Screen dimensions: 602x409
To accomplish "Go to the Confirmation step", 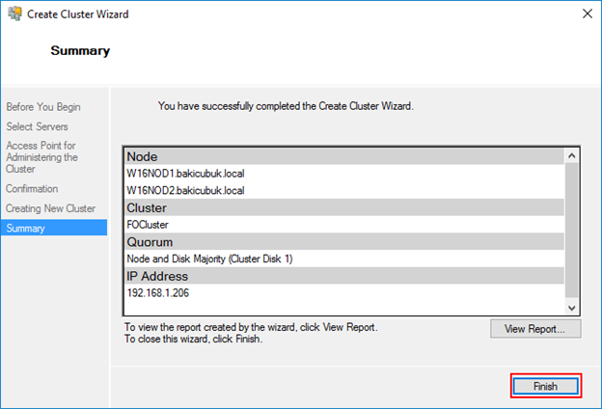I will [32, 188].
